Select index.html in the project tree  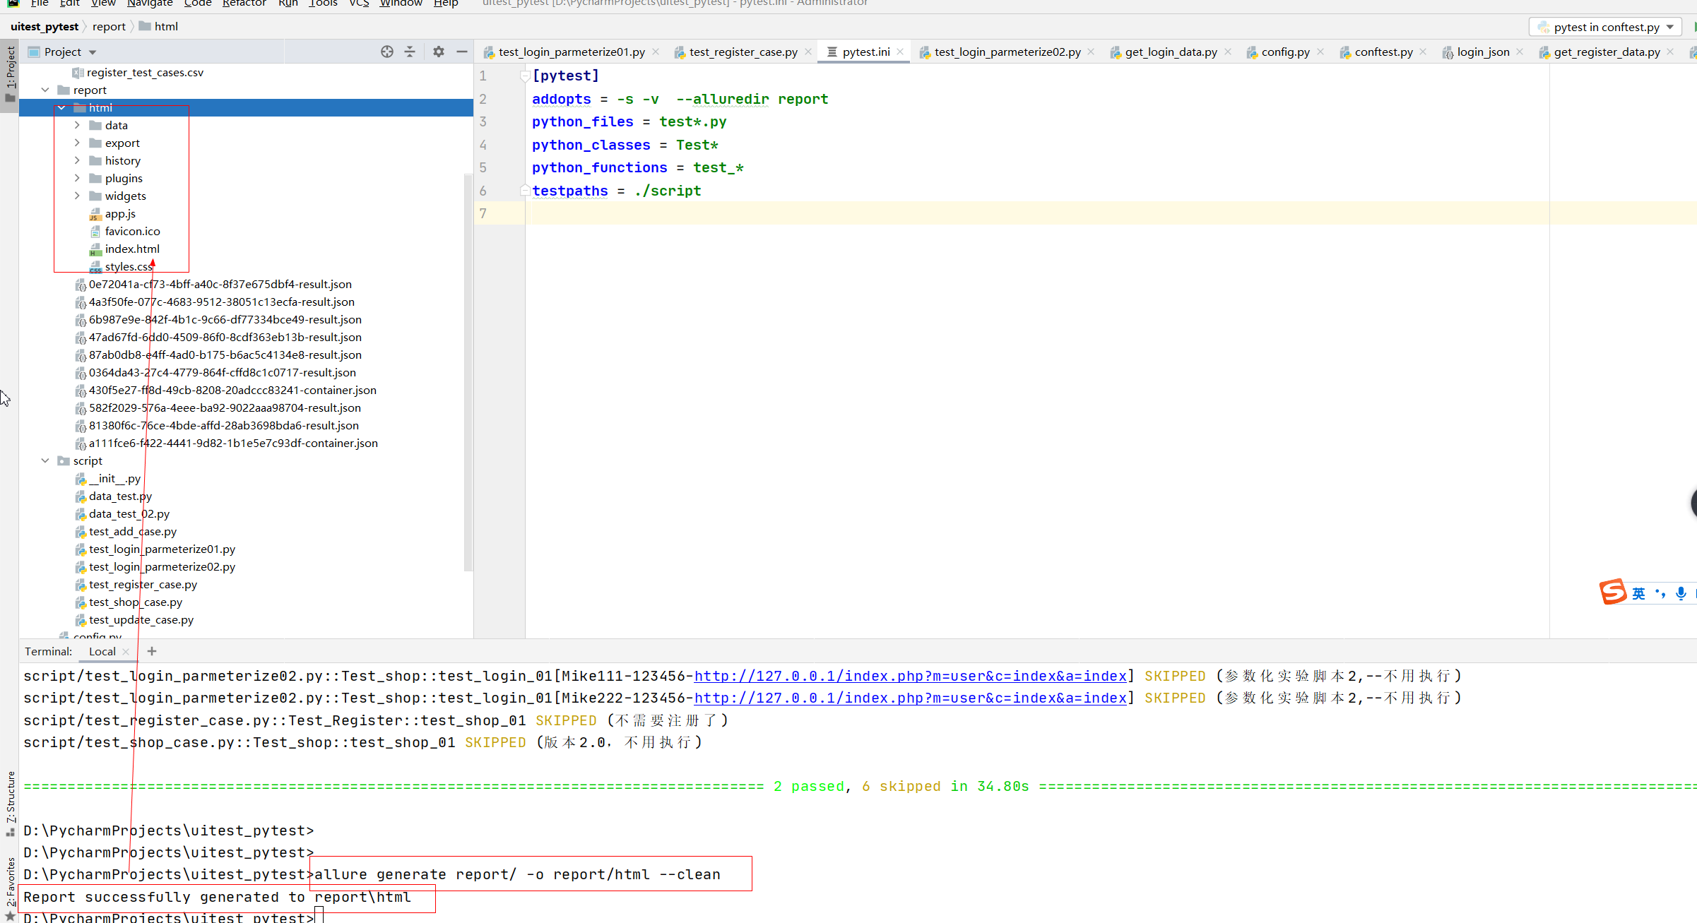(x=132, y=249)
